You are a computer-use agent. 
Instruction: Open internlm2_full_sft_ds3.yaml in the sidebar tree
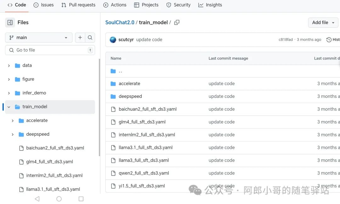pos(54,175)
